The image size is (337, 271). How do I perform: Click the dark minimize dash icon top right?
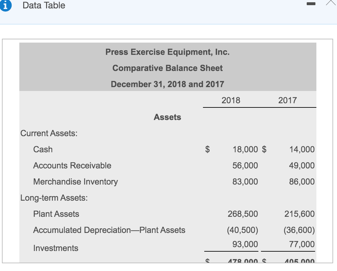pyautogui.click(x=311, y=3)
